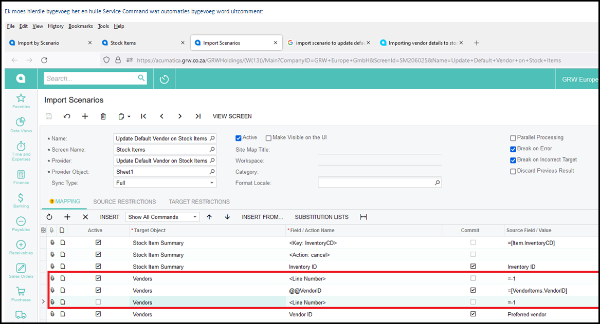The image size is (600, 324).
Task: Open the clipboard dropdown arrow in toolbar
Action: [x=129, y=117]
